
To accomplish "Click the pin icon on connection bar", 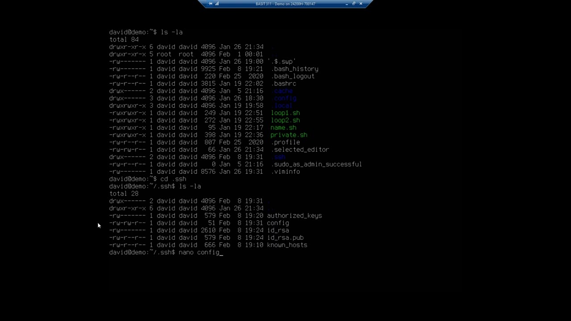I will [x=211, y=4].
